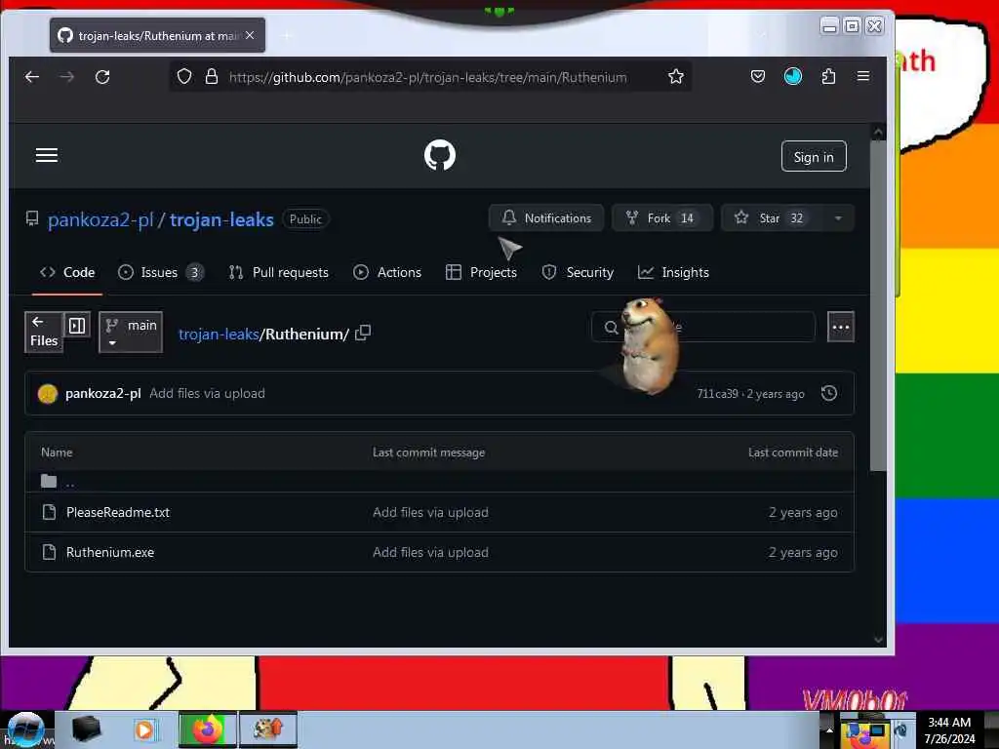Open the 711ca39 commit hash
The height and width of the screenshot is (749, 999).
(x=717, y=394)
